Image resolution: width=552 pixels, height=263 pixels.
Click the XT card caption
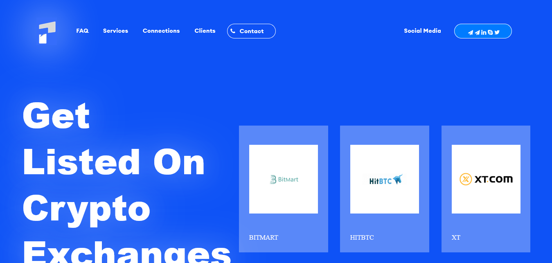click(456, 238)
